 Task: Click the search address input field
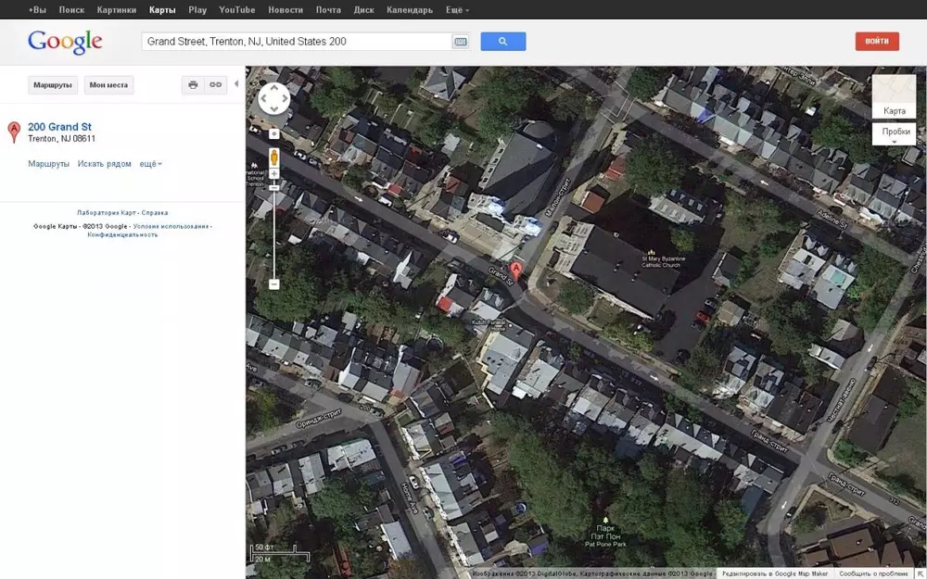pos(295,42)
